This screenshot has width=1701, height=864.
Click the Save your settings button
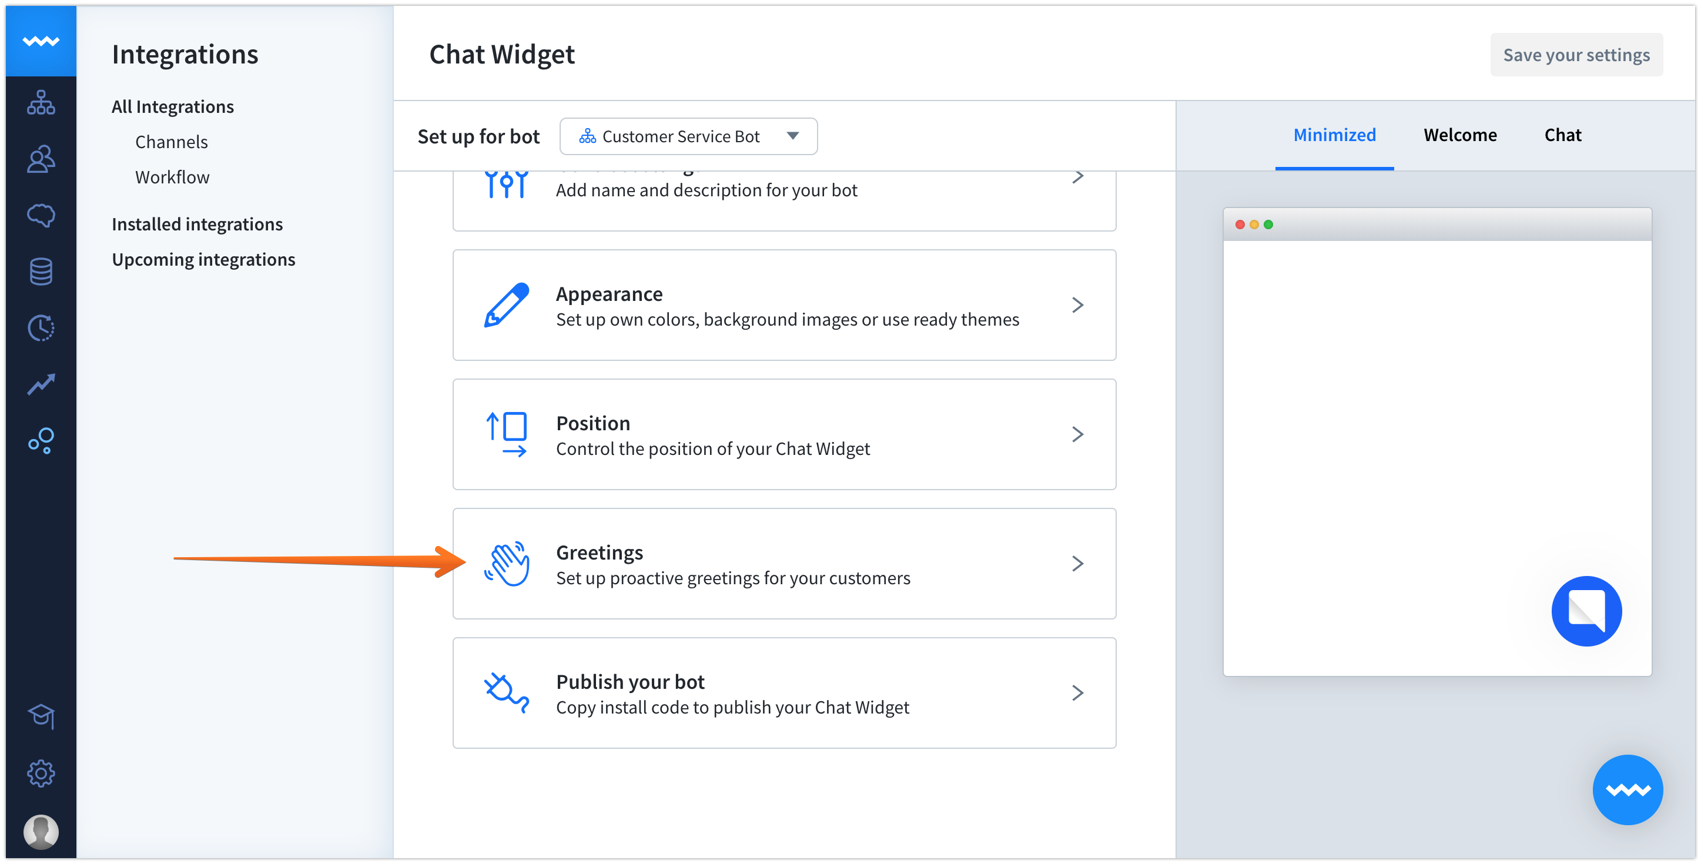[x=1576, y=55]
